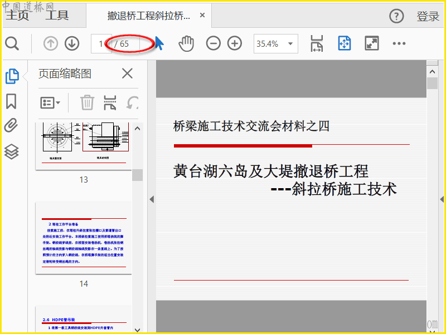Select the 2.6 HDPE page thumbnail

pos(84,319)
